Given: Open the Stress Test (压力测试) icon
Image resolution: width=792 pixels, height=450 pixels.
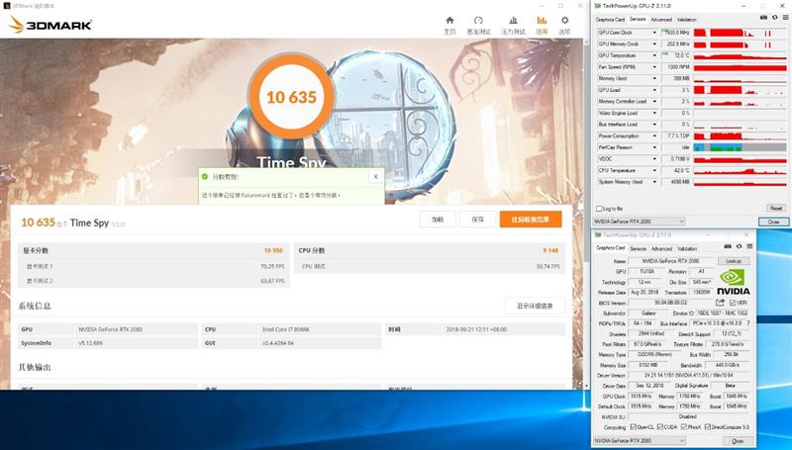Looking at the screenshot, I should click(513, 21).
